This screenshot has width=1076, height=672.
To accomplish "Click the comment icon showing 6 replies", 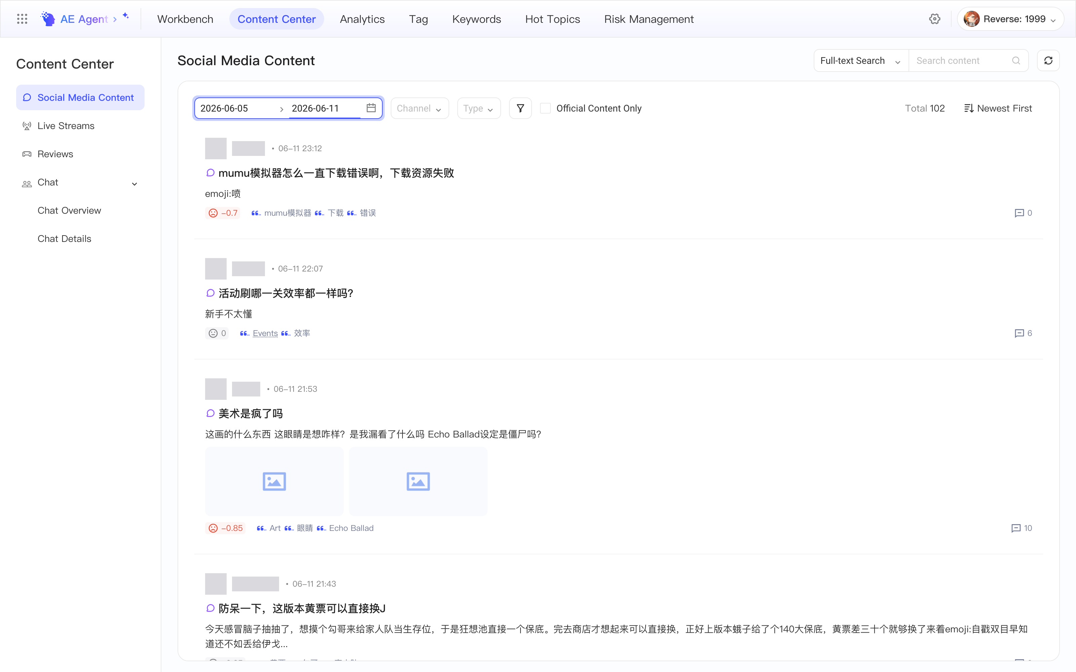I will (x=1019, y=333).
